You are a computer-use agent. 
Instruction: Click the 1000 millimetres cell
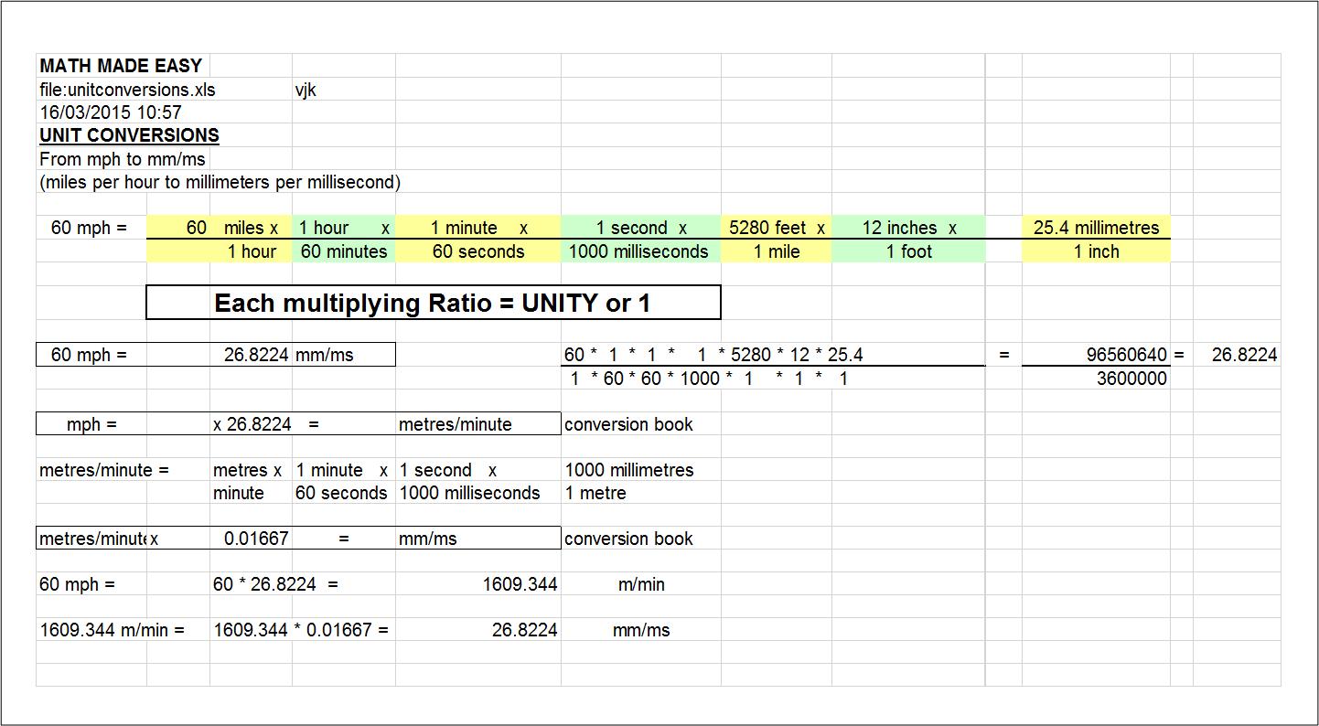pyautogui.click(x=629, y=470)
